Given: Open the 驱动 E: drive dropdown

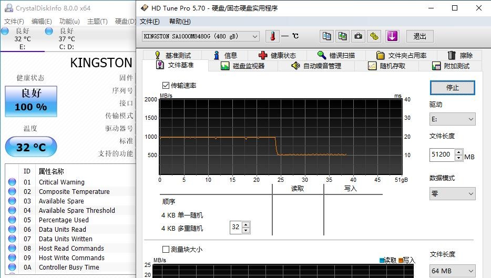Looking at the screenshot, I should [x=452, y=119].
